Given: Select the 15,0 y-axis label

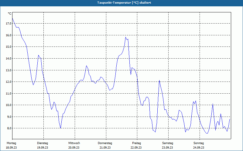Looking at the screenshot, I should point(9,47).
